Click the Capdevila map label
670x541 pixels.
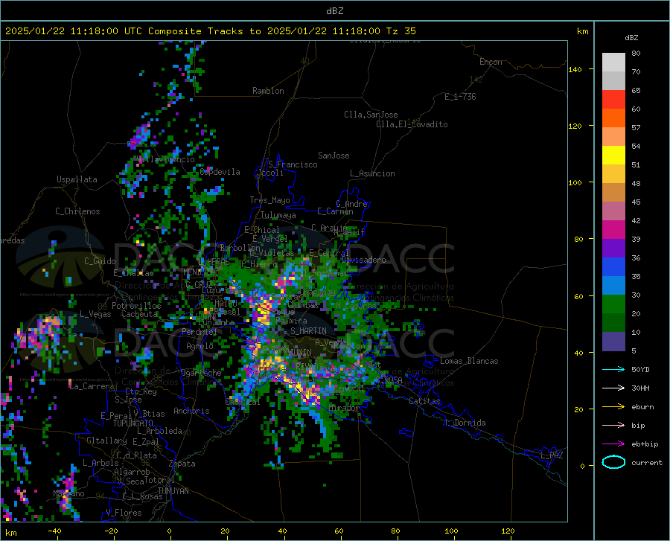click(x=220, y=172)
